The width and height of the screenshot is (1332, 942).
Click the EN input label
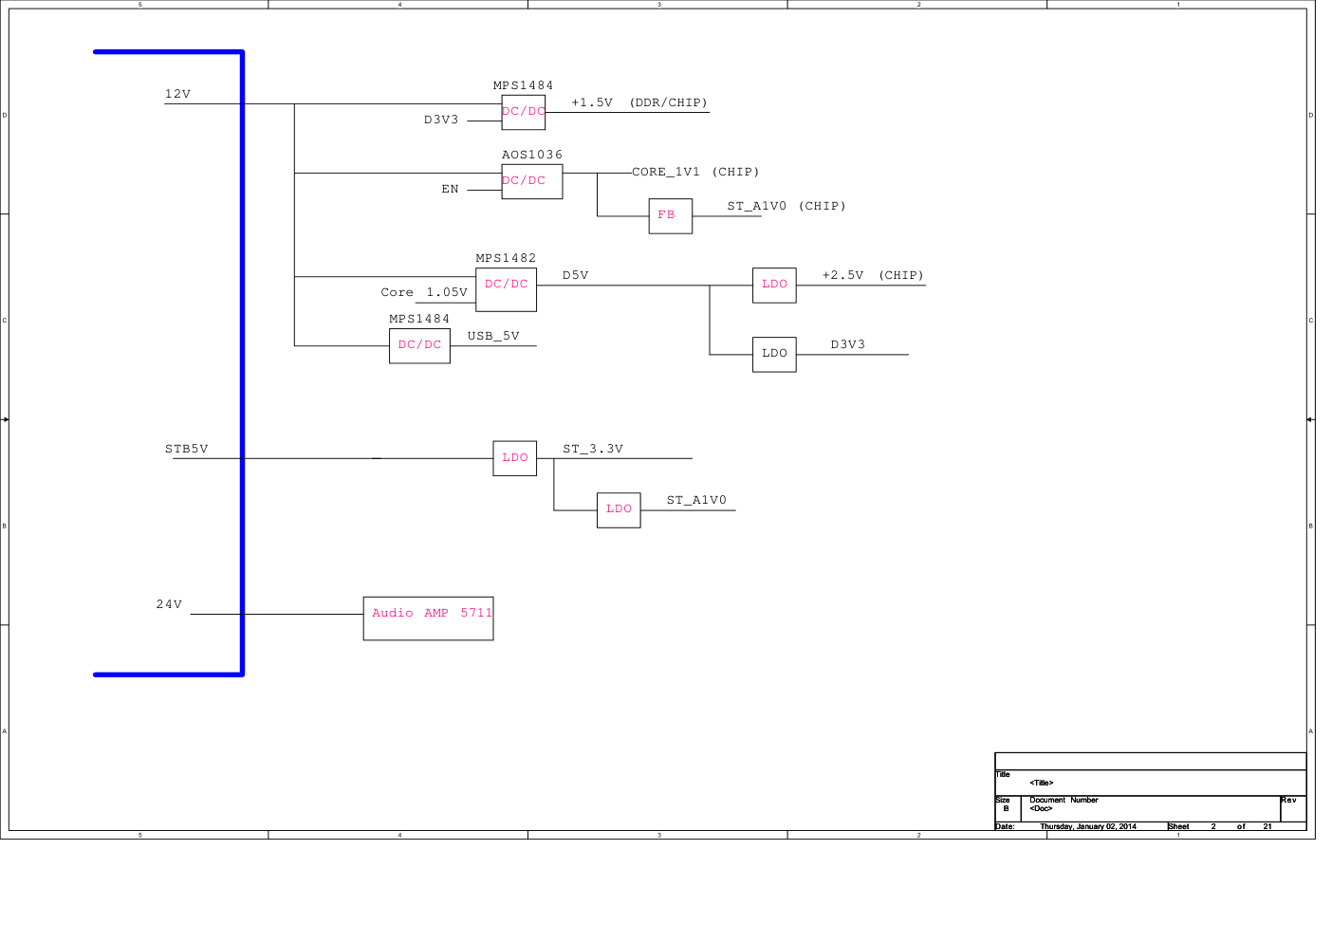[450, 189]
